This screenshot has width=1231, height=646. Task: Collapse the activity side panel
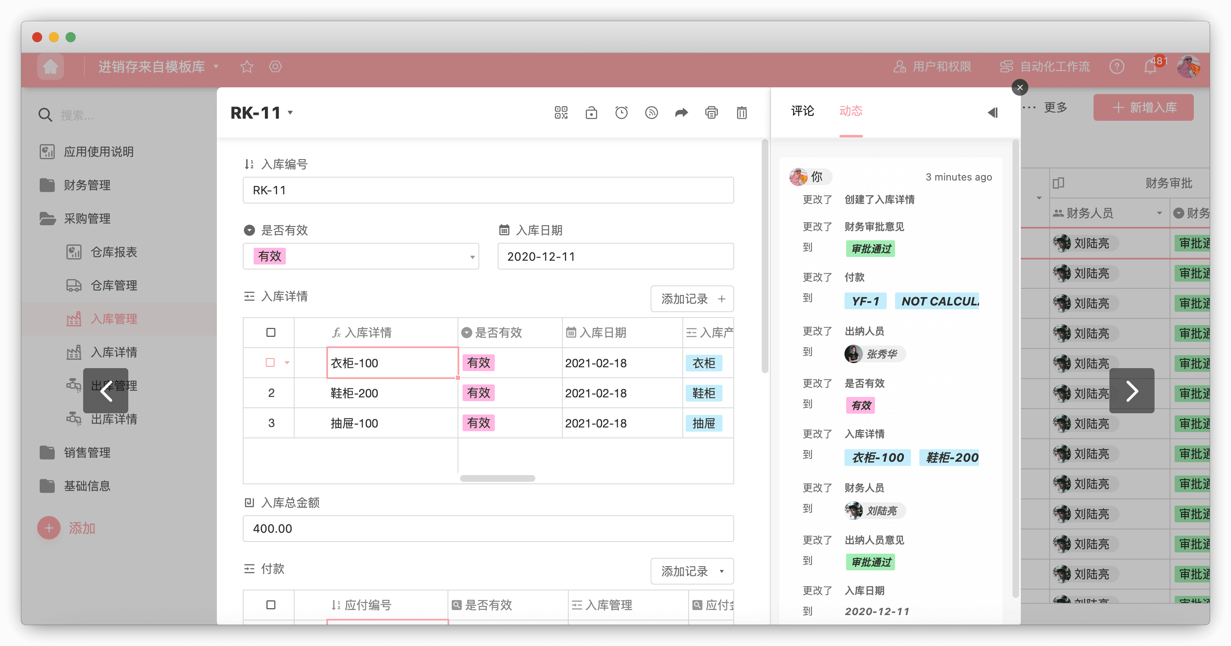pos(992,112)
